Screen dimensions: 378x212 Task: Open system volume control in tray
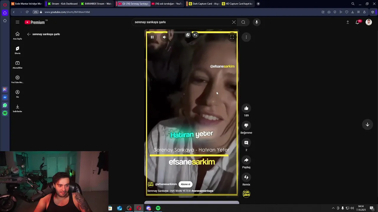[x=352, y=208]
